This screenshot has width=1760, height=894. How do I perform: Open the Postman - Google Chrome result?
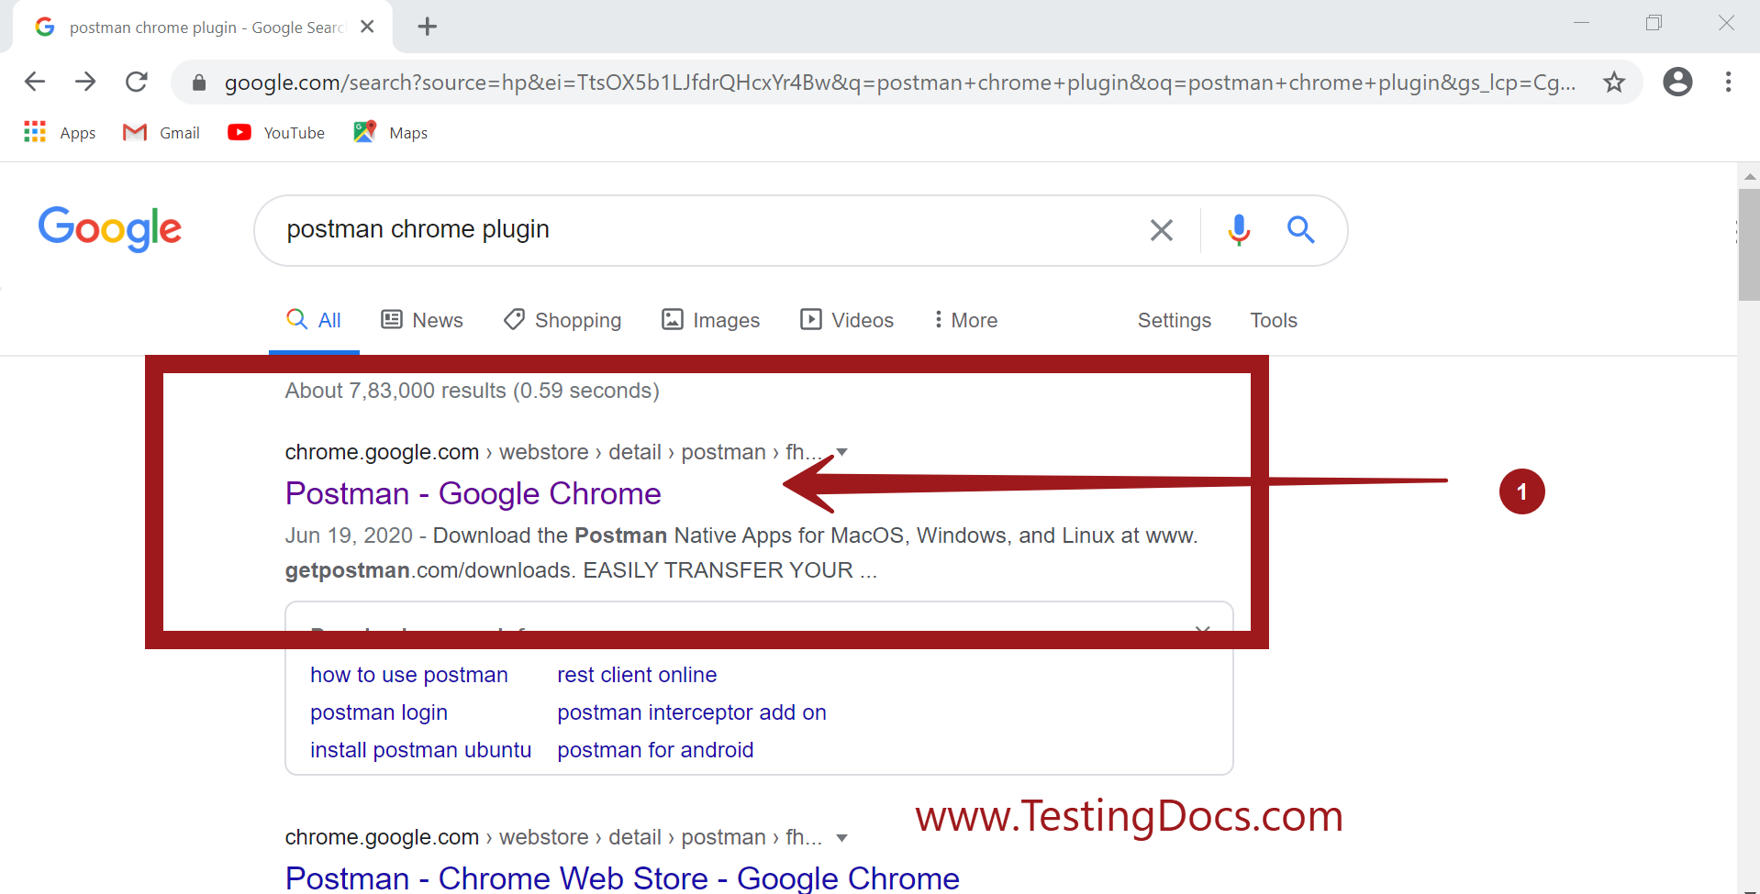pyautogui.click(x=473, y=493)
